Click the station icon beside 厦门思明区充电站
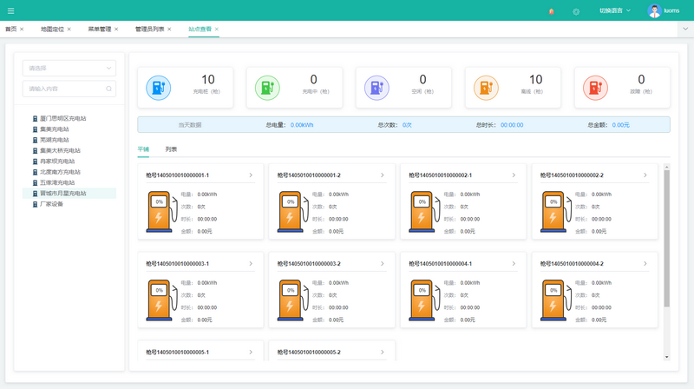 tap(35, 119)
